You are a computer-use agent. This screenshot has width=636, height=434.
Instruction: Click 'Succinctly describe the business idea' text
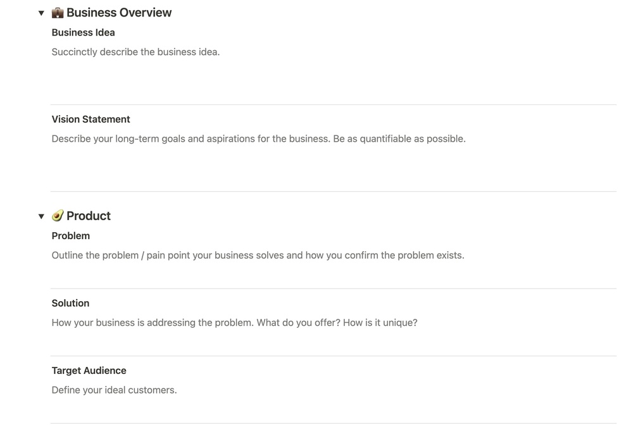point(135,52)
